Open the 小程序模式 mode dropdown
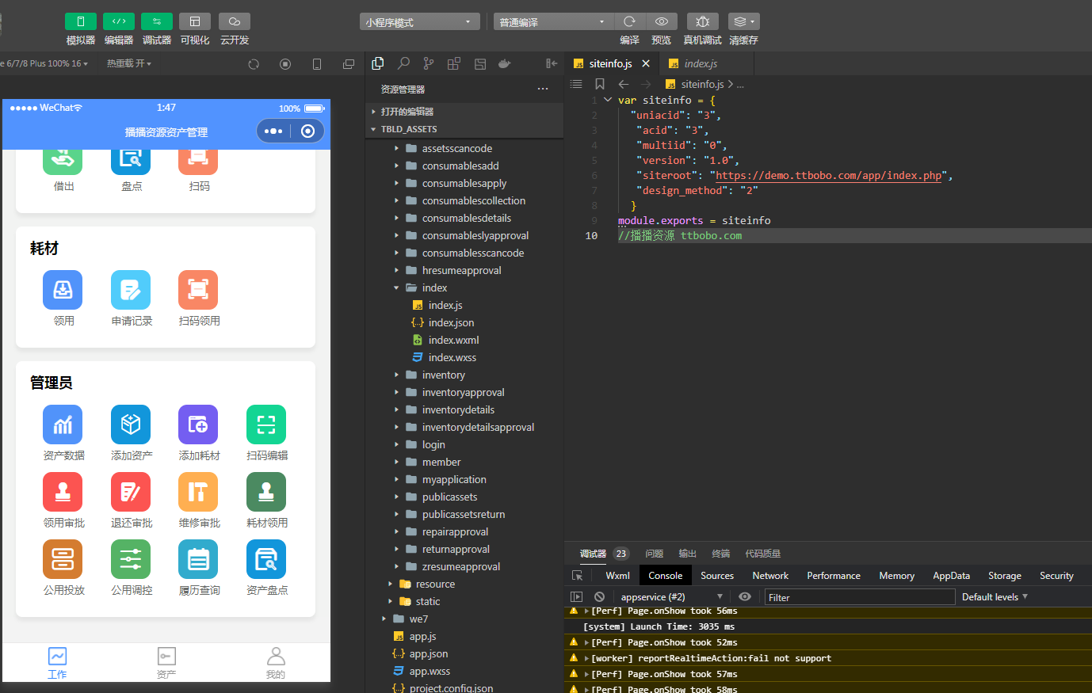 point(420,21)
